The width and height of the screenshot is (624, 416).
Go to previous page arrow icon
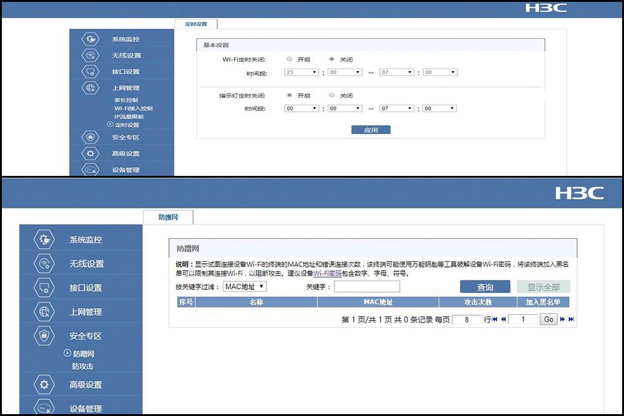(504, 319)
